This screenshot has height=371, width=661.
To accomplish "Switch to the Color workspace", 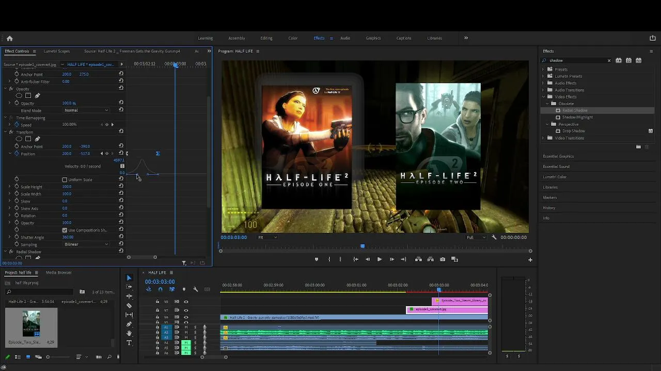I will pyautogui.click(x=293, y=38).
